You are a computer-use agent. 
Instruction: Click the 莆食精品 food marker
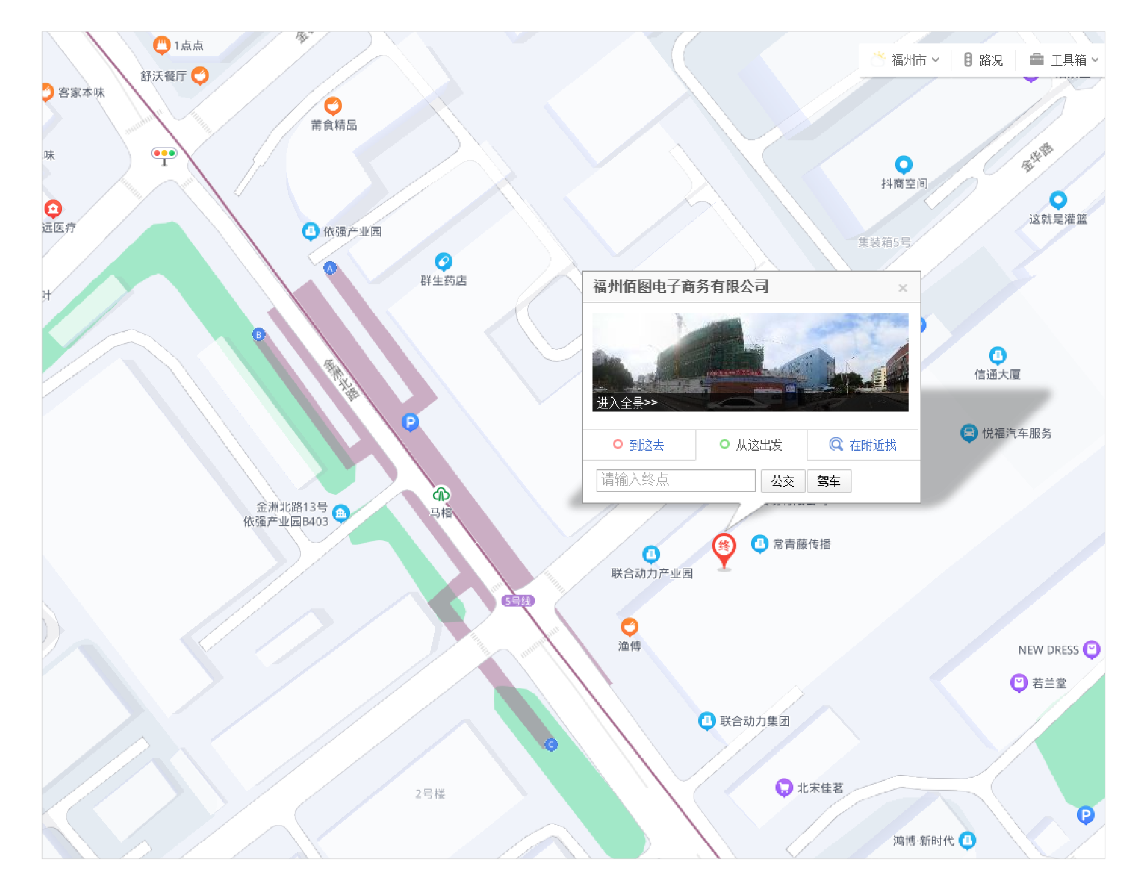(x=333, y=106)
